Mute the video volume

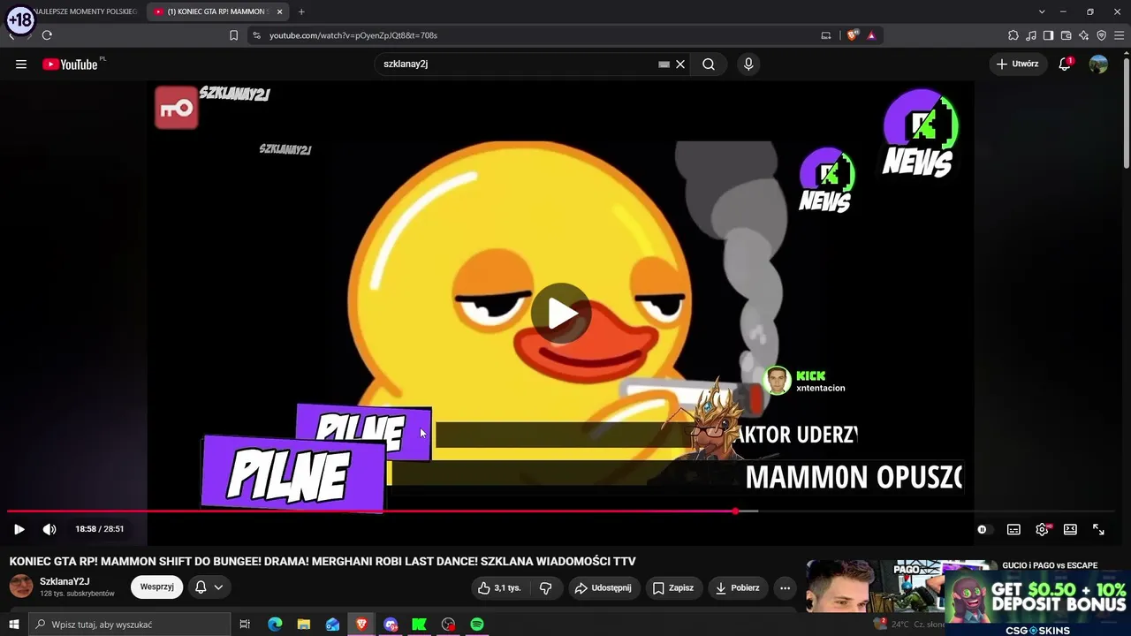tap(49, 529)
